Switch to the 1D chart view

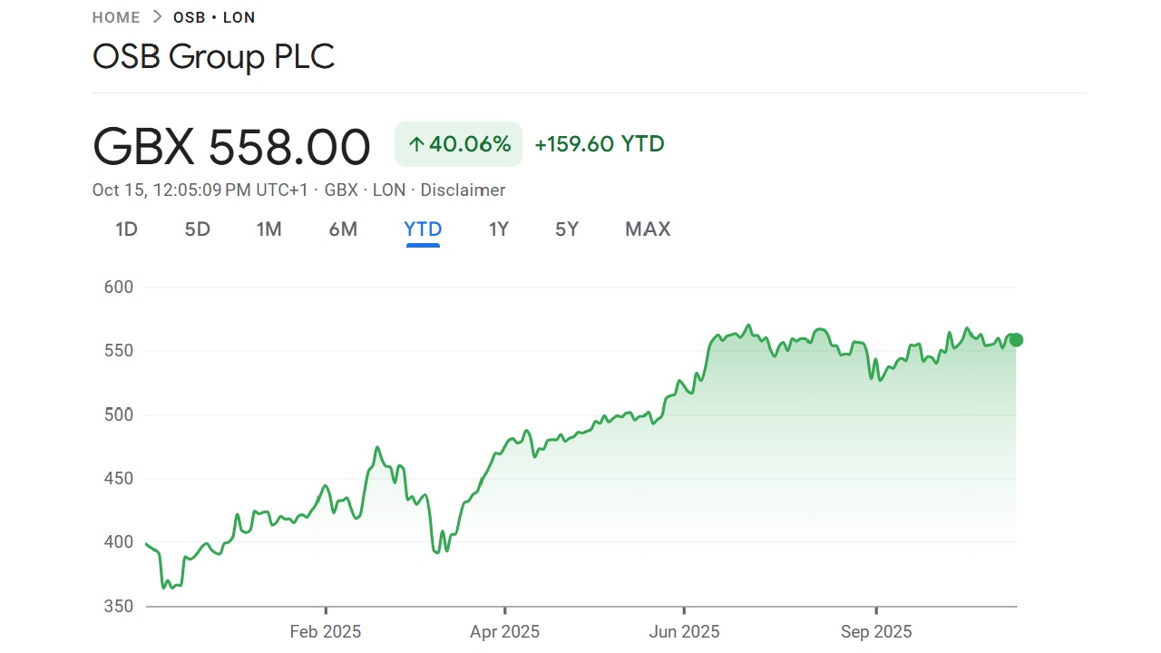click(x=126, y=229)
